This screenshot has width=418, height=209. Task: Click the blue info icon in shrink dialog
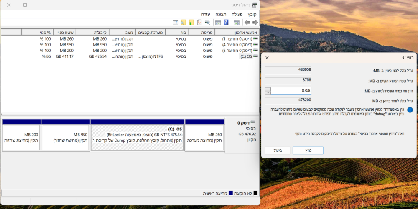[410, 110]
